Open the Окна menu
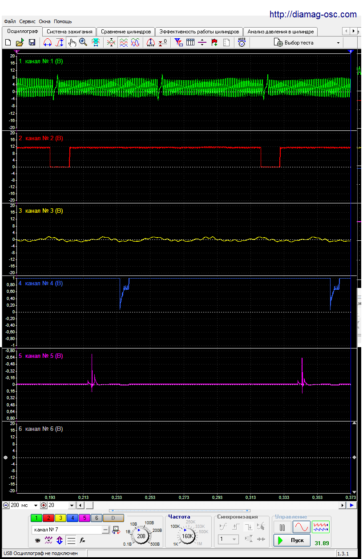This screenshot has height=559, width=363. coord(44,21)
